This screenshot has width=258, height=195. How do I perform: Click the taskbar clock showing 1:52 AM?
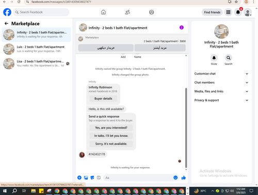tap(240, 191)
